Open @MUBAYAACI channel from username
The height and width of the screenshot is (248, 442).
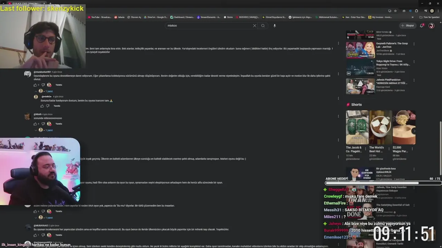click(x=41, y=226)
